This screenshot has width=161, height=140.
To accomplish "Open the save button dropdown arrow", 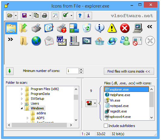I will pos(30,16).
